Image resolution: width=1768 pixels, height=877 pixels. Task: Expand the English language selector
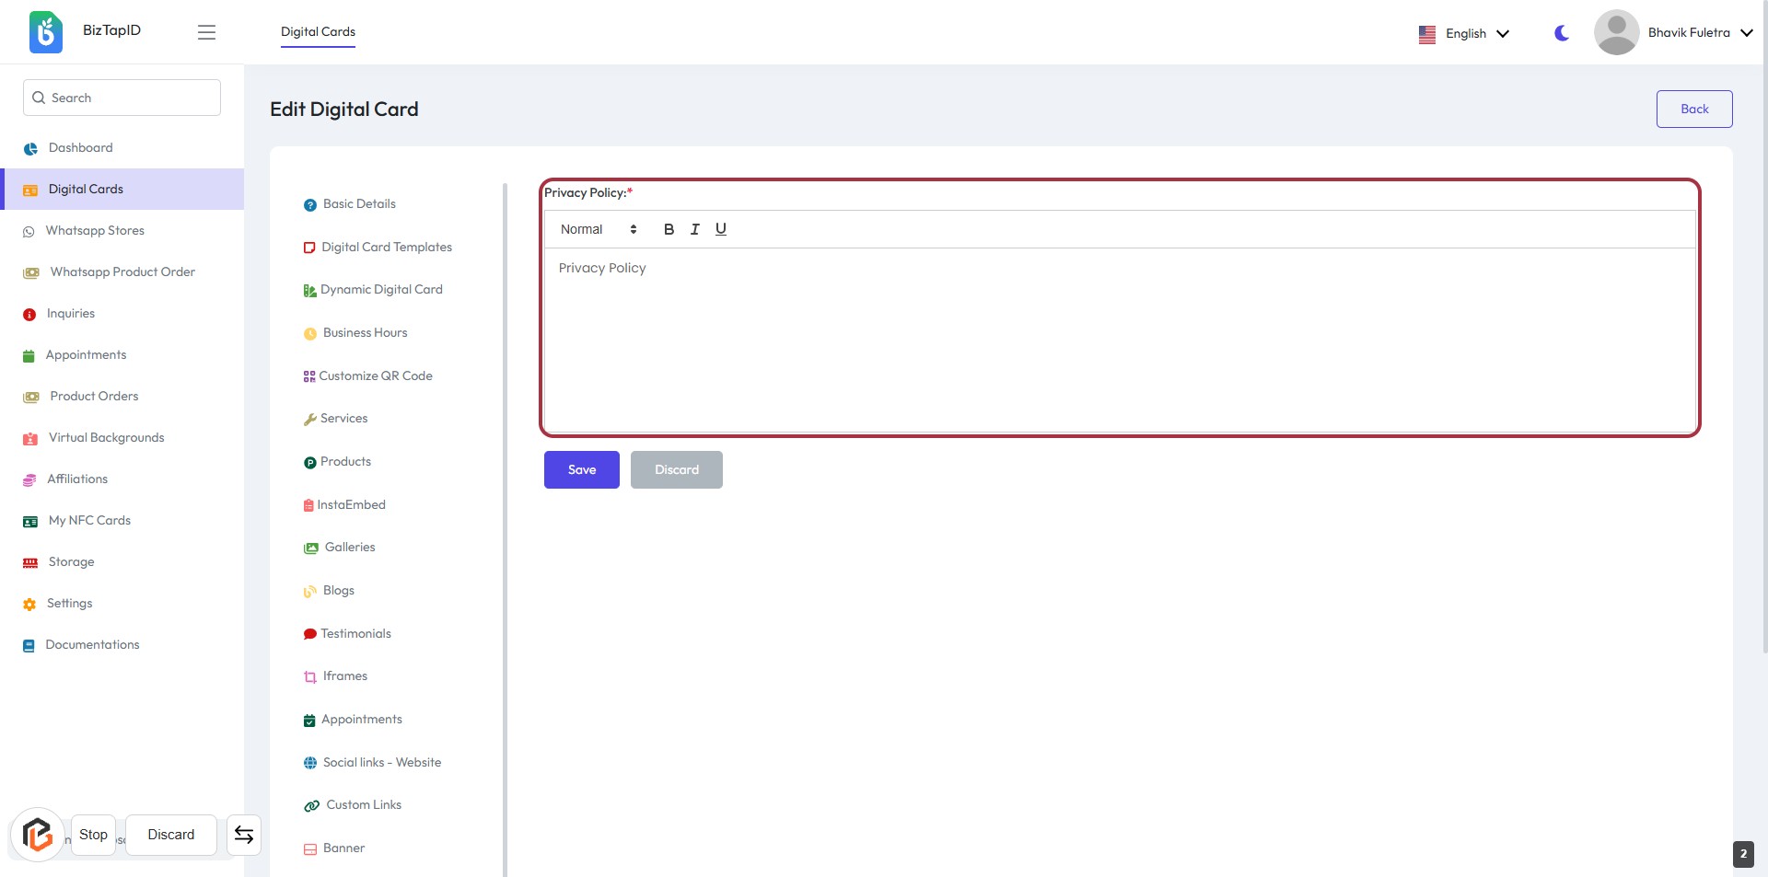(1464, 33)
